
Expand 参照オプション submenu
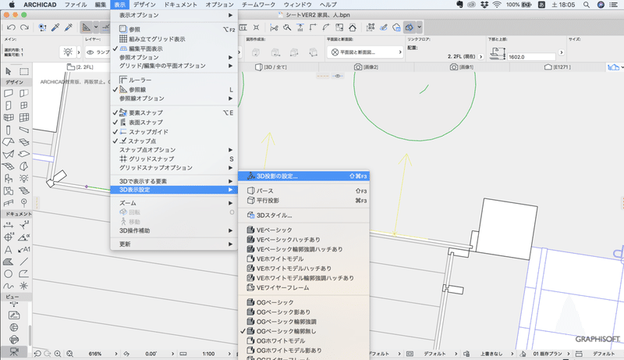pyautogui.click(x=174, y=57)
